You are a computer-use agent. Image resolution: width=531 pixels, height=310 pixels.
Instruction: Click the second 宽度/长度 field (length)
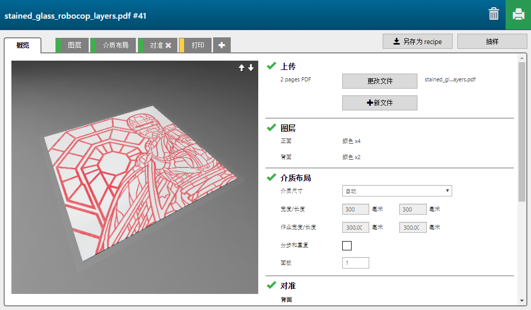[413, 209]
